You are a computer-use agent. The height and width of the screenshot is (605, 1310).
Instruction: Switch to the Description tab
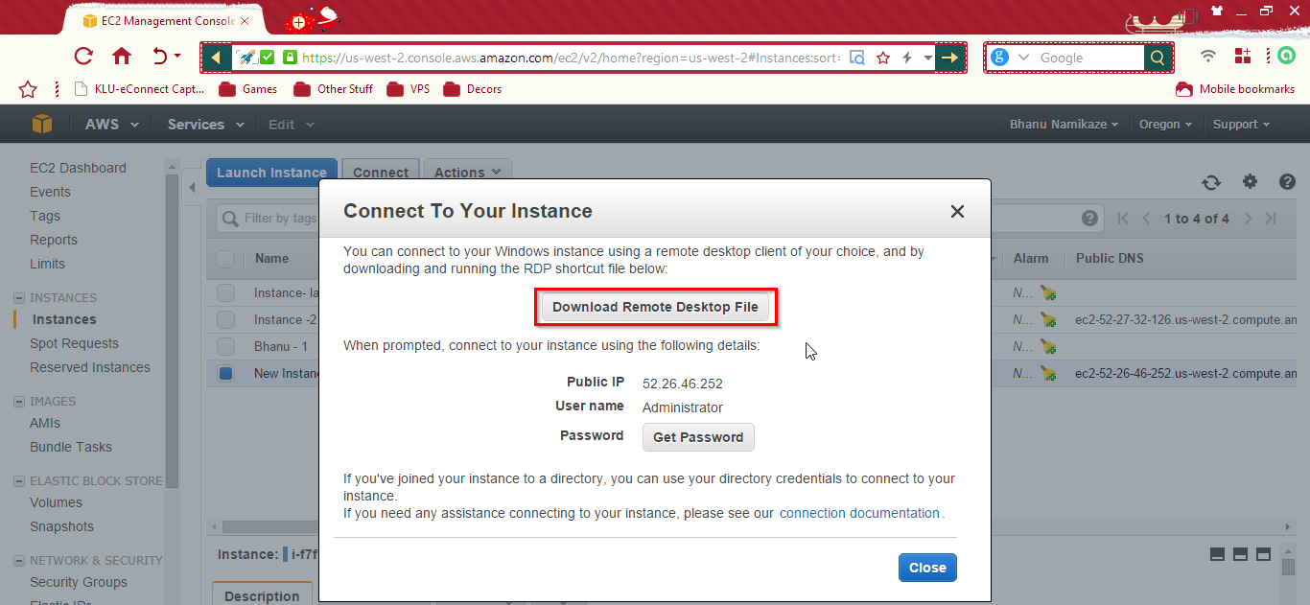coord(262,595)
